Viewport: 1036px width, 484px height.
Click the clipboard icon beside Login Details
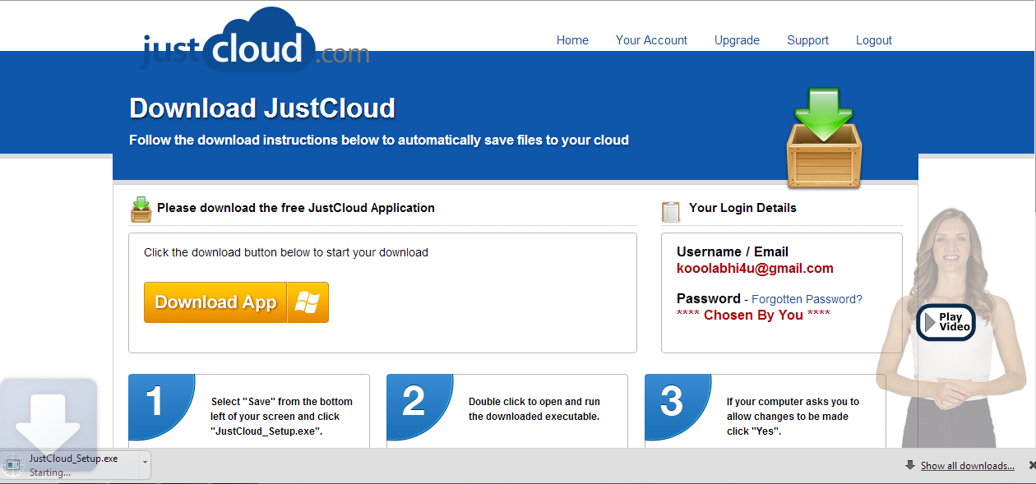click(671, 211)
